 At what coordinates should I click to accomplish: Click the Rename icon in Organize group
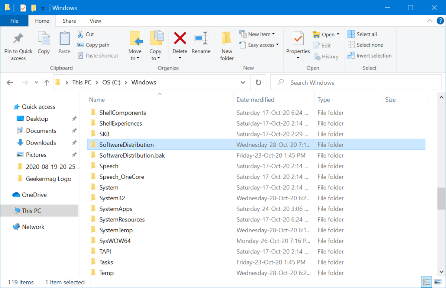[x=201, y=38]
